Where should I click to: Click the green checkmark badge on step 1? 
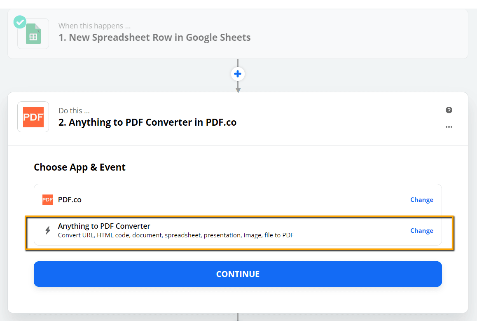pyautogui.click(x=20, y=22)
